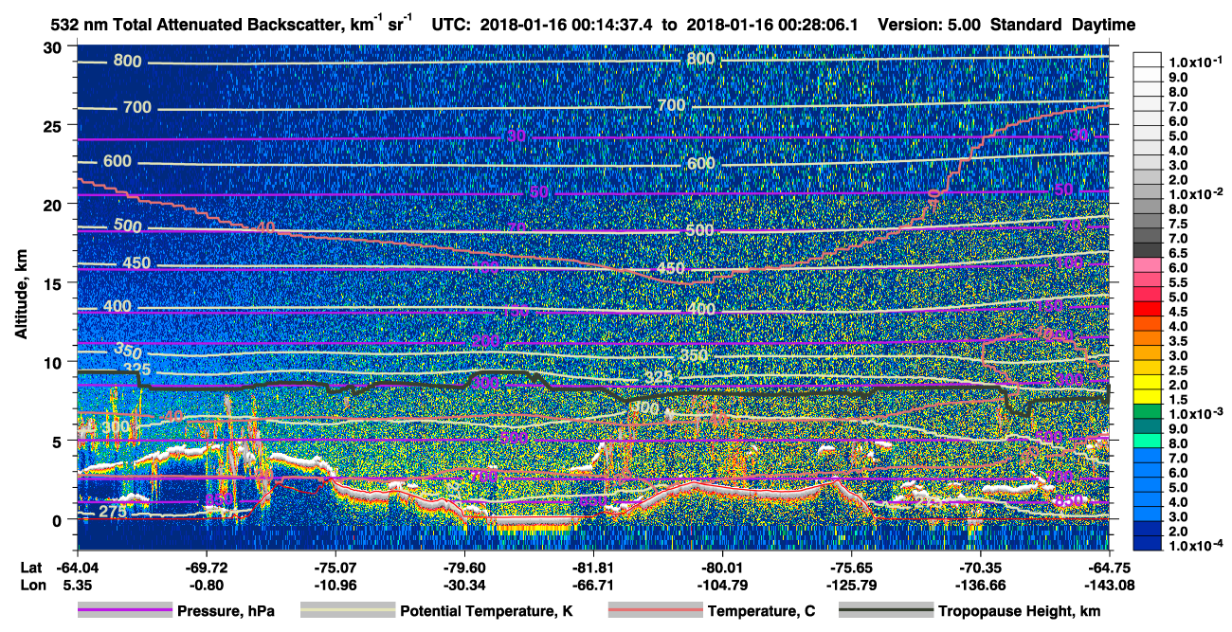Click latitude value -79.60
The width and height of the screenshot is (1232, 632).
pyautogui.click(x=463, y=568)
